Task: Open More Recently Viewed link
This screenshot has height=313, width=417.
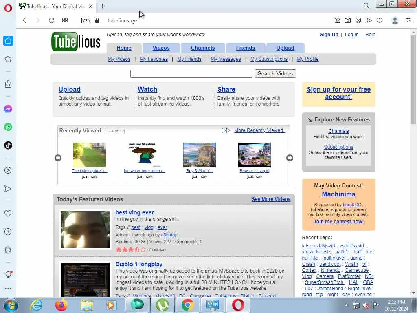Action: click(x=259, y=130)
